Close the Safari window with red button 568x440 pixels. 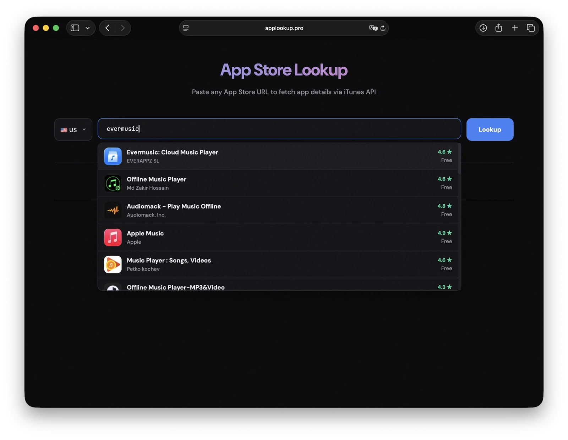pyautogui.click(x=36, y=28)
